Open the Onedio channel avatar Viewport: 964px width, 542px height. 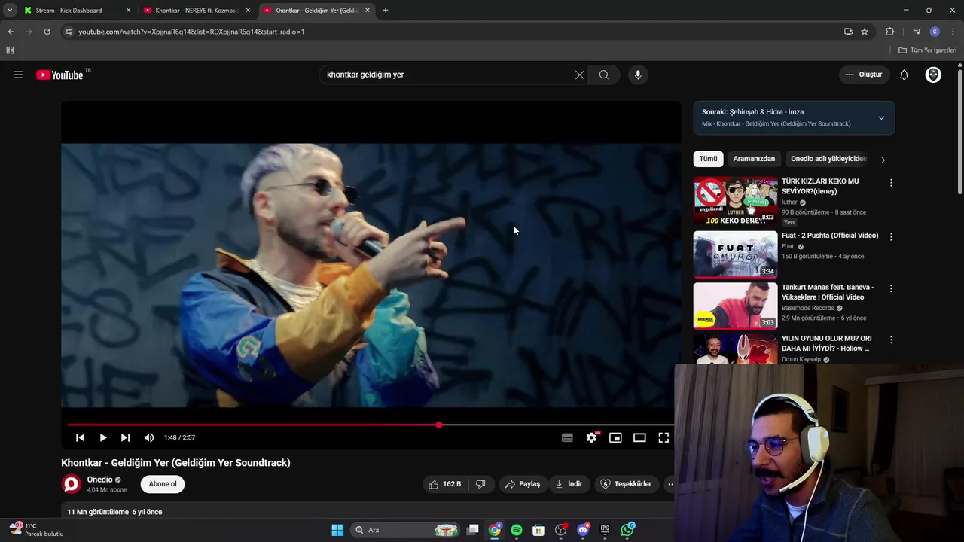coord(72,484)
